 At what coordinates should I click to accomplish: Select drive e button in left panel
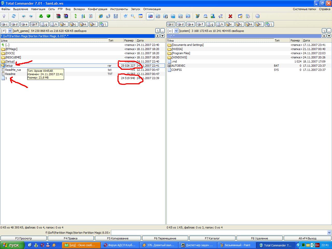click(x=24, y=24)
